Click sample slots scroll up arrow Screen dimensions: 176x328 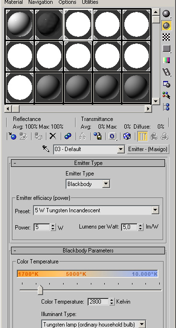tap(155, 12)
